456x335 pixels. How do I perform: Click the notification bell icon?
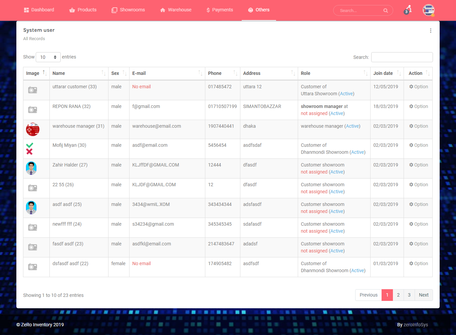[408, 10]
